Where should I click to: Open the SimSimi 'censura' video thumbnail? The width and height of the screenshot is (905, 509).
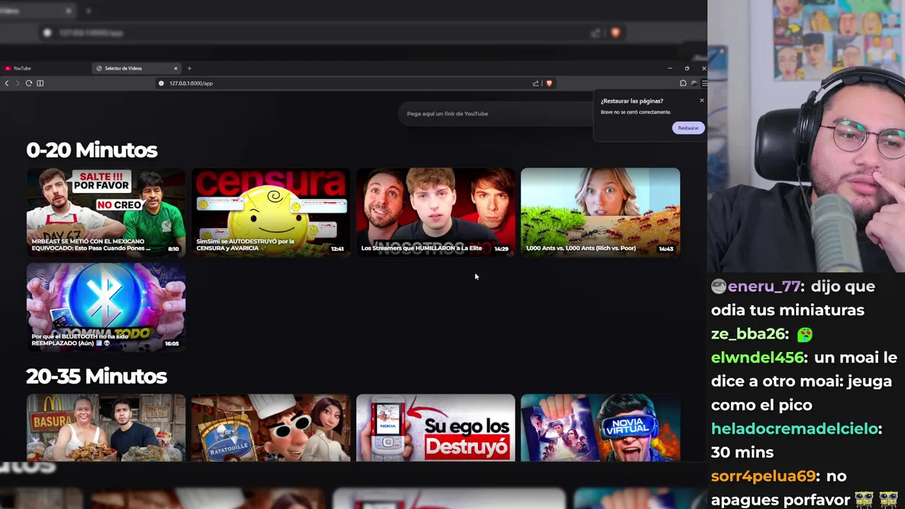[x=271, y=212]
